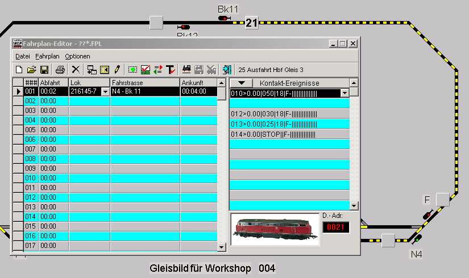Select timetable row 005
This screenshot has width=469, height=278.
pyautogui.click(x=115, y=130)
